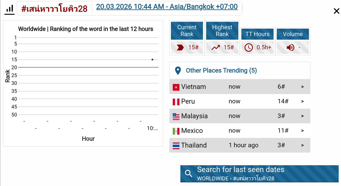Viewport: 341px width, 186px height.
Task: Expand the Thailand row arrow
Action: (302, 145)
